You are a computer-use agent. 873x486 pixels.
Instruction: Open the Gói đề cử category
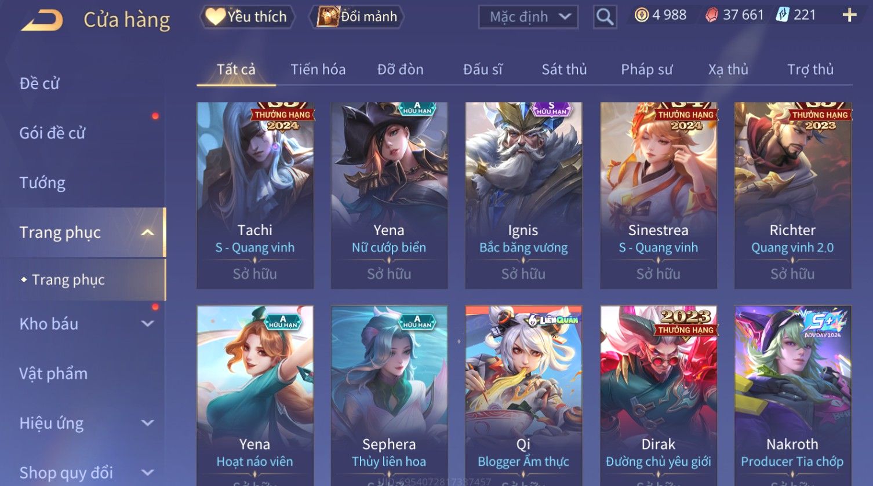(x=52, y=133)
